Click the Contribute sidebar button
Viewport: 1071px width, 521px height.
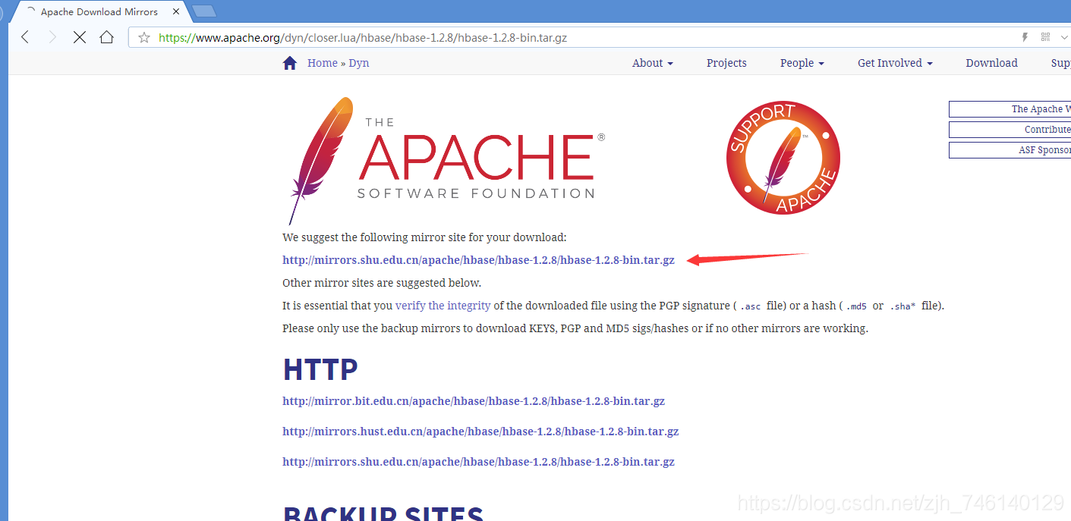coord(1010,130)
